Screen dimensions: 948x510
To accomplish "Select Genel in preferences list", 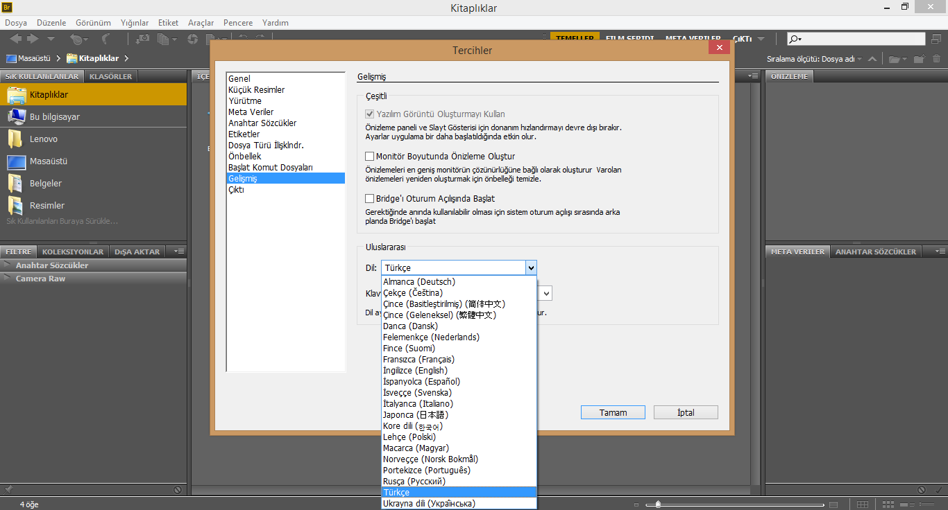I will pyautogui.click(x=286, y=79).
